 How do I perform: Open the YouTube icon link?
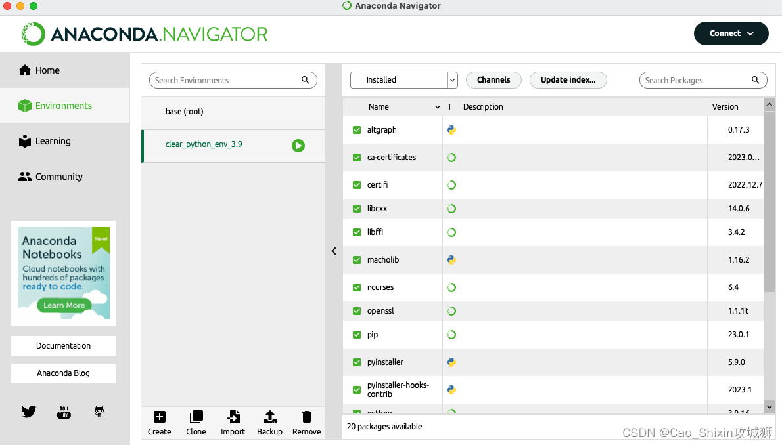click(x=64, y=412)
